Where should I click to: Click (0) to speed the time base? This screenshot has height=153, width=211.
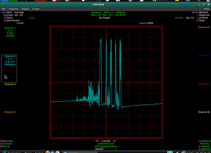click(x=114, y=141)
